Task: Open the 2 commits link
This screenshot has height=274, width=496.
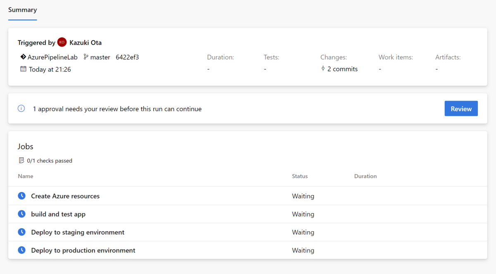Action: tap(342, 69)
